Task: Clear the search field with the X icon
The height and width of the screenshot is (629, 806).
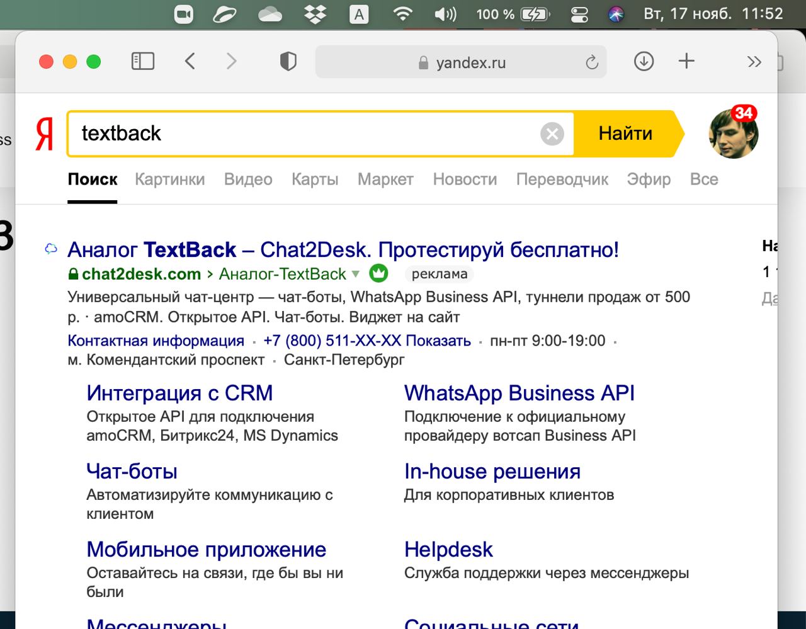Action: pos(552,133)
